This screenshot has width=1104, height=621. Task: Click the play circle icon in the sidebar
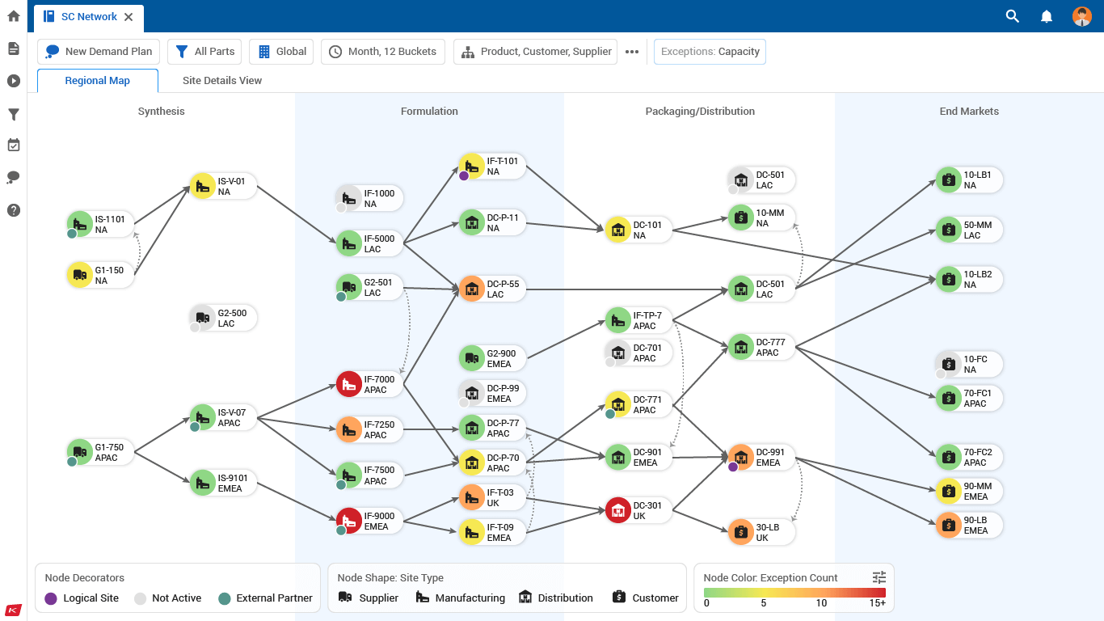pos(13,81)
